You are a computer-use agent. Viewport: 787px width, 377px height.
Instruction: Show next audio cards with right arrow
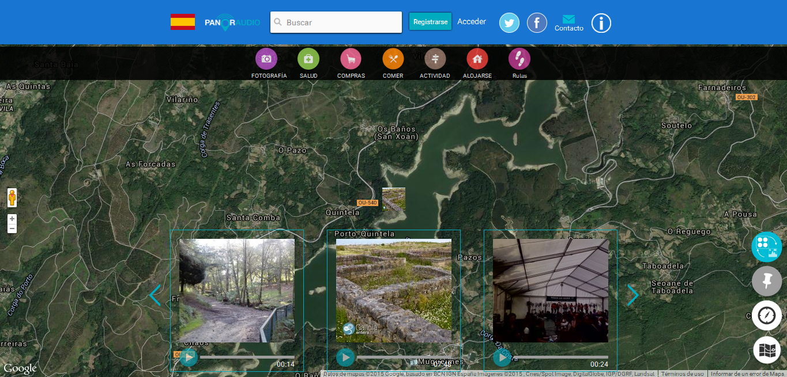[x=632, y=295]
